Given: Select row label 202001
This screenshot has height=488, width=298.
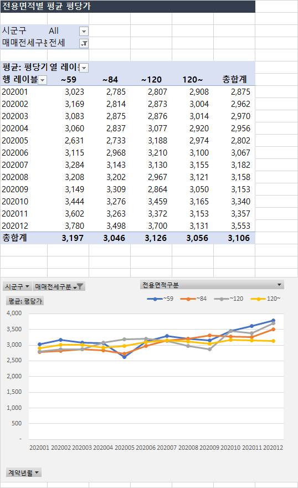Looking at the screenshot, I should (x=24, y=92).
